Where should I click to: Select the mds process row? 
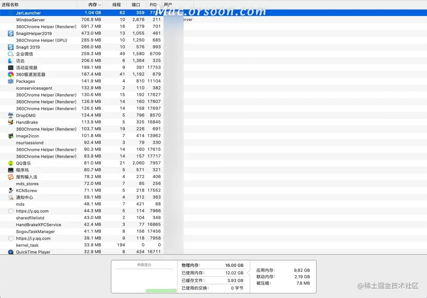pos(214,204)
